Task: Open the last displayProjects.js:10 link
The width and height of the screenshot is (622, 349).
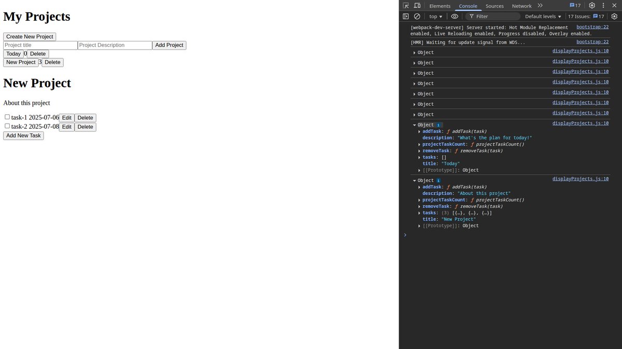Action: pyautogui.click(x=581, y=178)
